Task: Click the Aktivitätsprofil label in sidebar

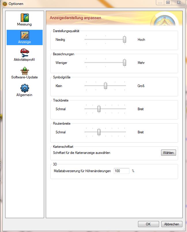Action: click(x=24, y=60)
